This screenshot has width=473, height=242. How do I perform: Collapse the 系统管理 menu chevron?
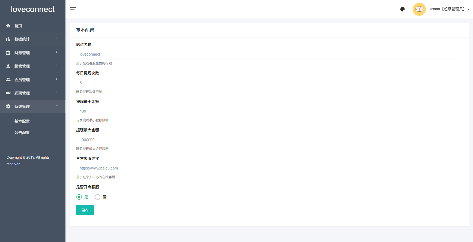pos(57,106)
